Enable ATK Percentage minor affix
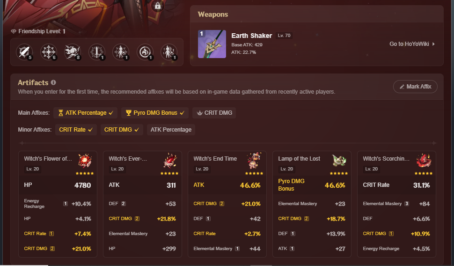 pyautogui.click(x=171, y=130)
